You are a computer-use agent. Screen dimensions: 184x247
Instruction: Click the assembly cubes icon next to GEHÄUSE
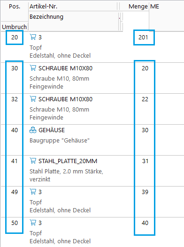[x=33, y=130]
